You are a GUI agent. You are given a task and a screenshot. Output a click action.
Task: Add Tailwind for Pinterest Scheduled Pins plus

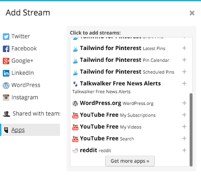click(x=184, y=72)
